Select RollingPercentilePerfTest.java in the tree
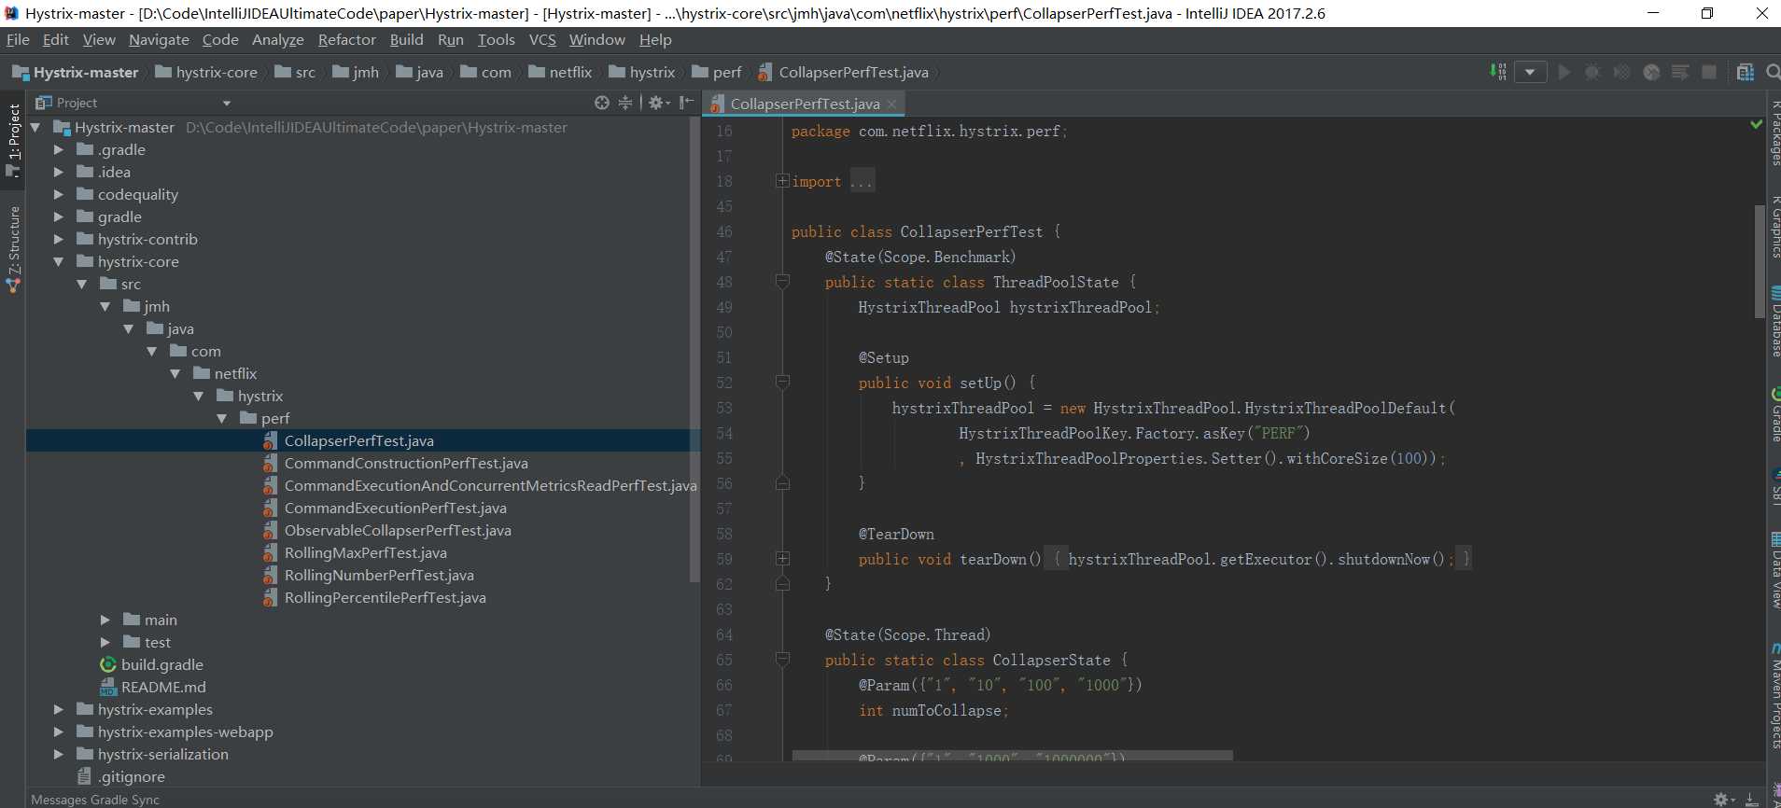The width and height of the screenshot is (1781, 808). pyautogui.click(x=386, y=597)
